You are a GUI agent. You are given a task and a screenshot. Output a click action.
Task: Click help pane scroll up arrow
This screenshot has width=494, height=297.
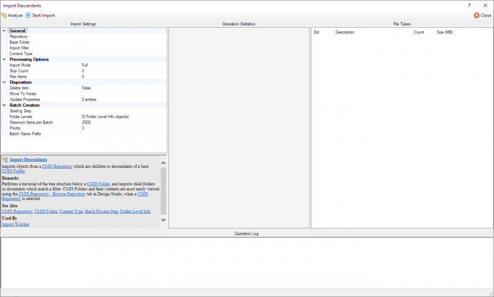click(x=163, y=163)
